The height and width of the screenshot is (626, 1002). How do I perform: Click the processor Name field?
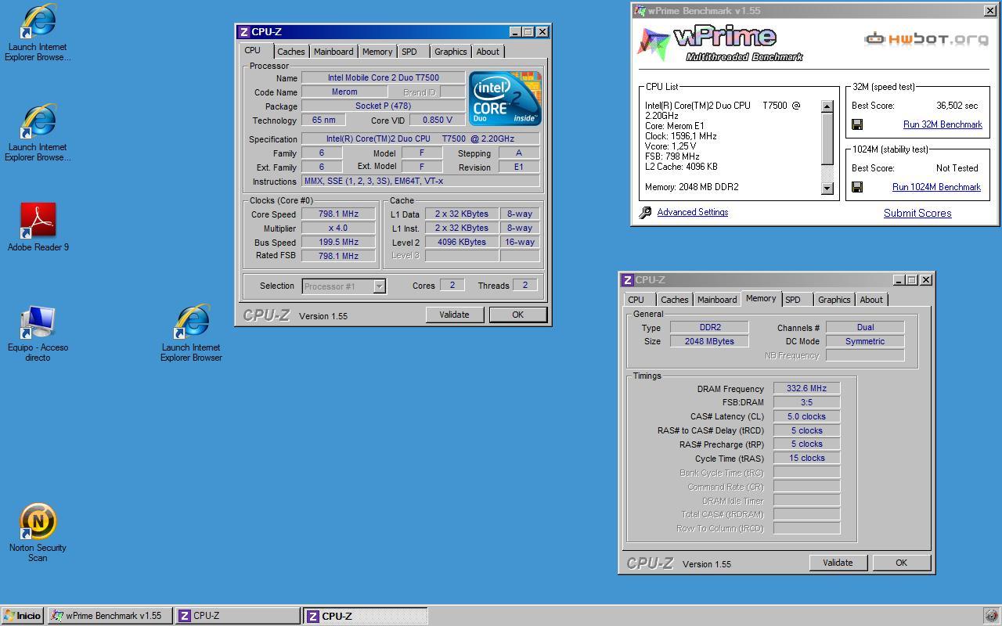(x=383, y=77)
